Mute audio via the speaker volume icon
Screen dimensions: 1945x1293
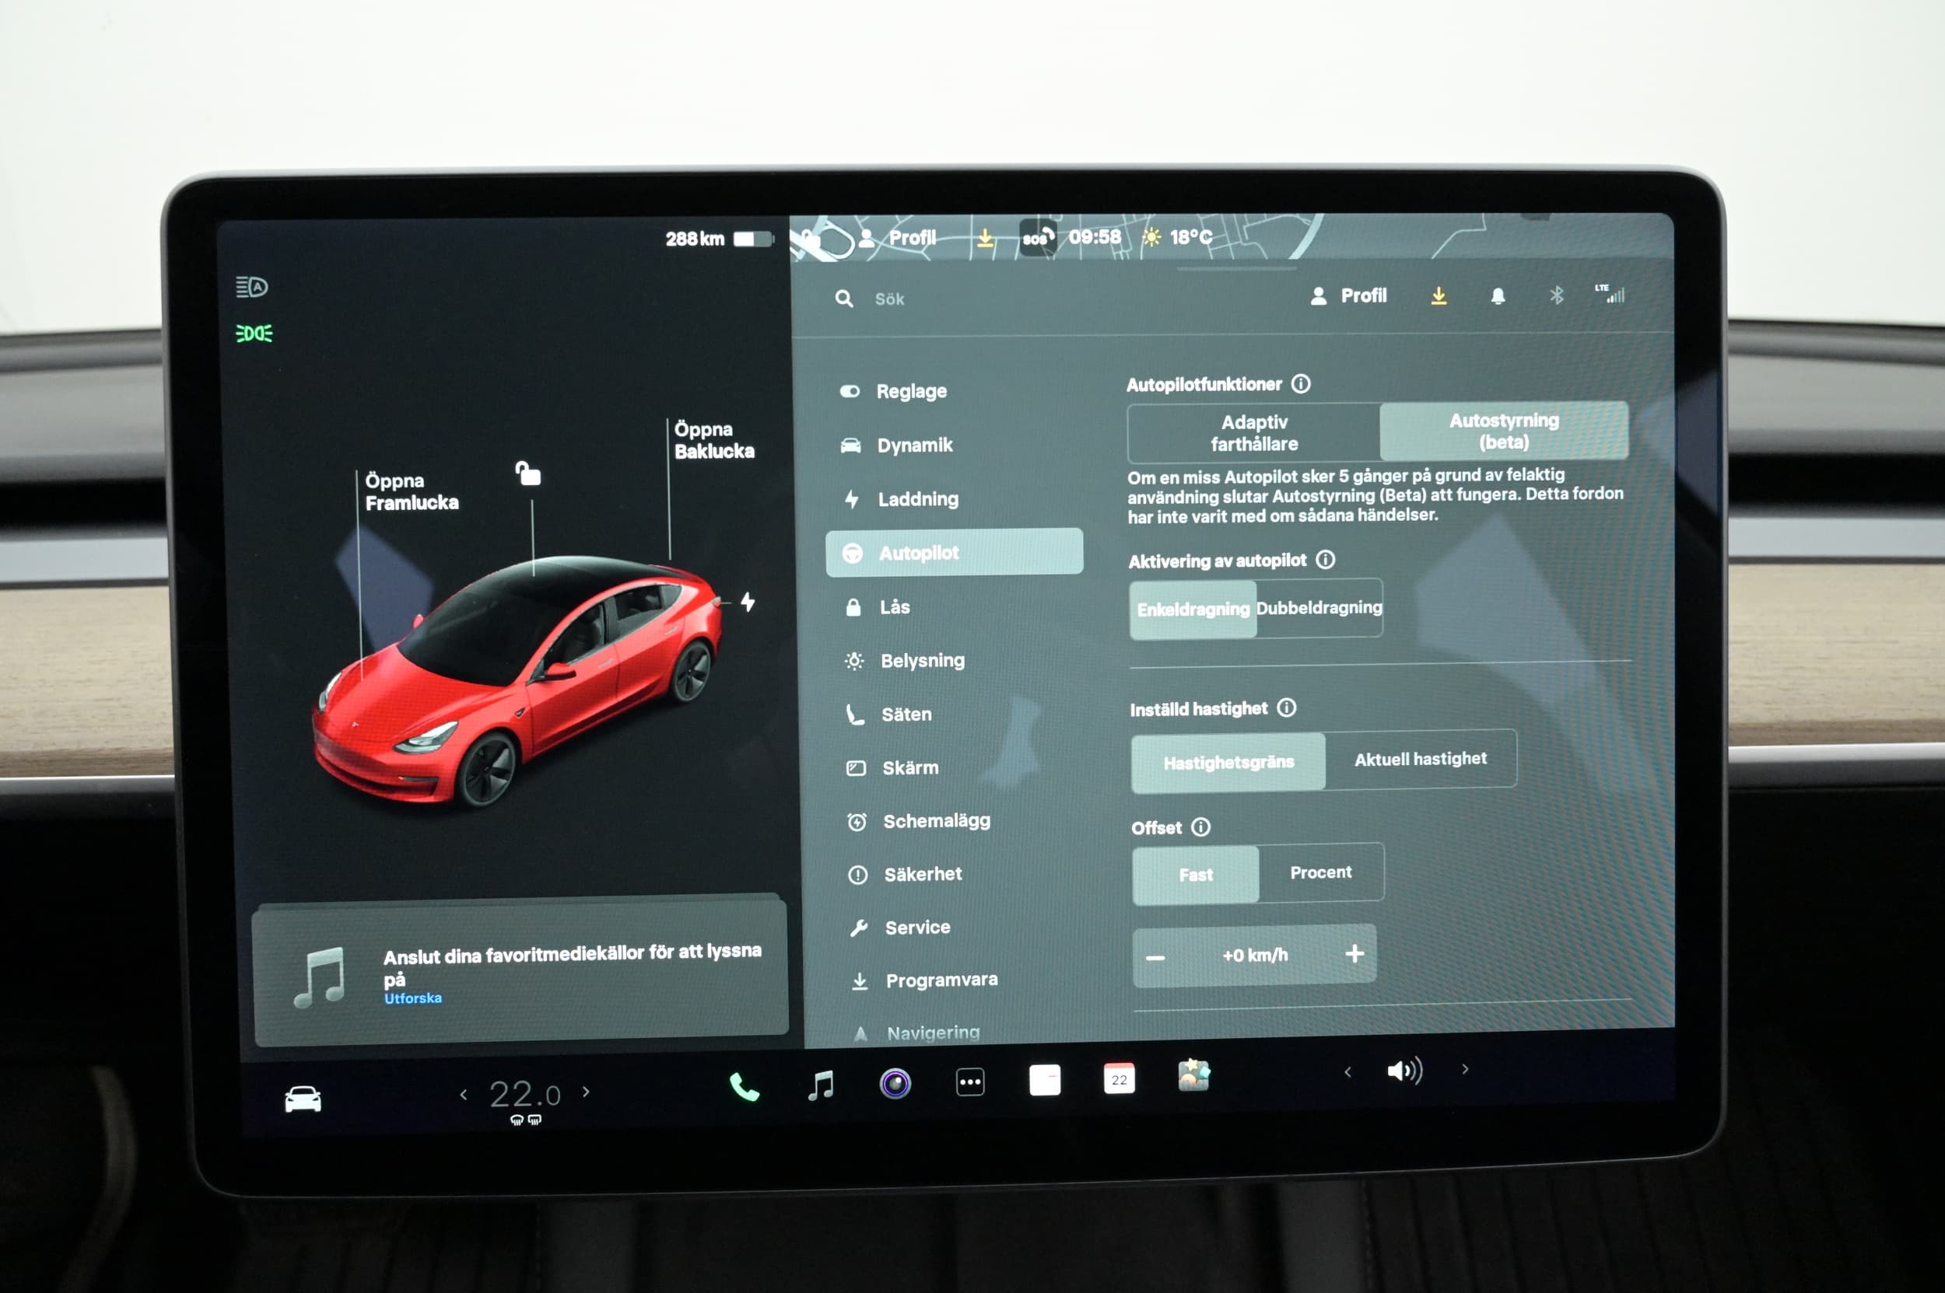[x=1404, y=1071]
